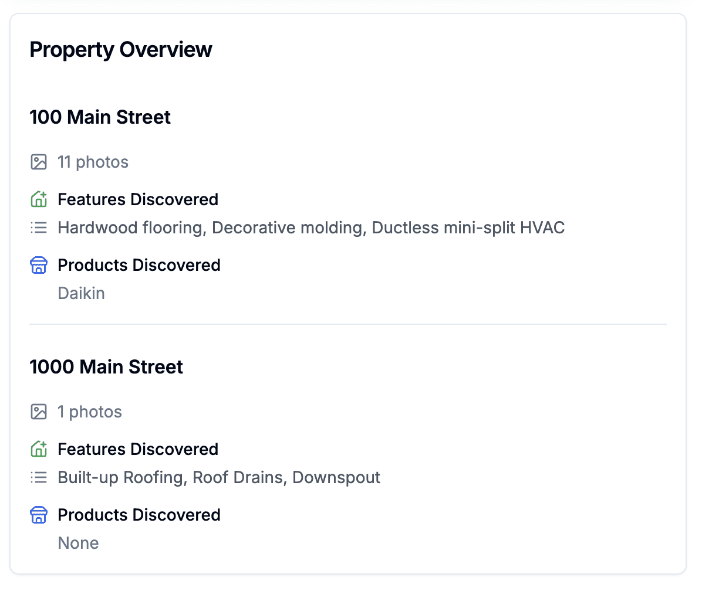Click Products Discovered above Daikin

click(139, 265)
